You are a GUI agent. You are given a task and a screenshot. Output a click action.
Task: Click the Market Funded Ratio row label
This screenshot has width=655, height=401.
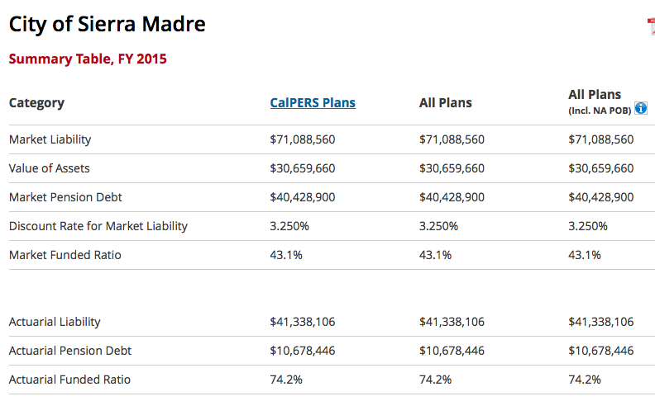tap(65, 255)
